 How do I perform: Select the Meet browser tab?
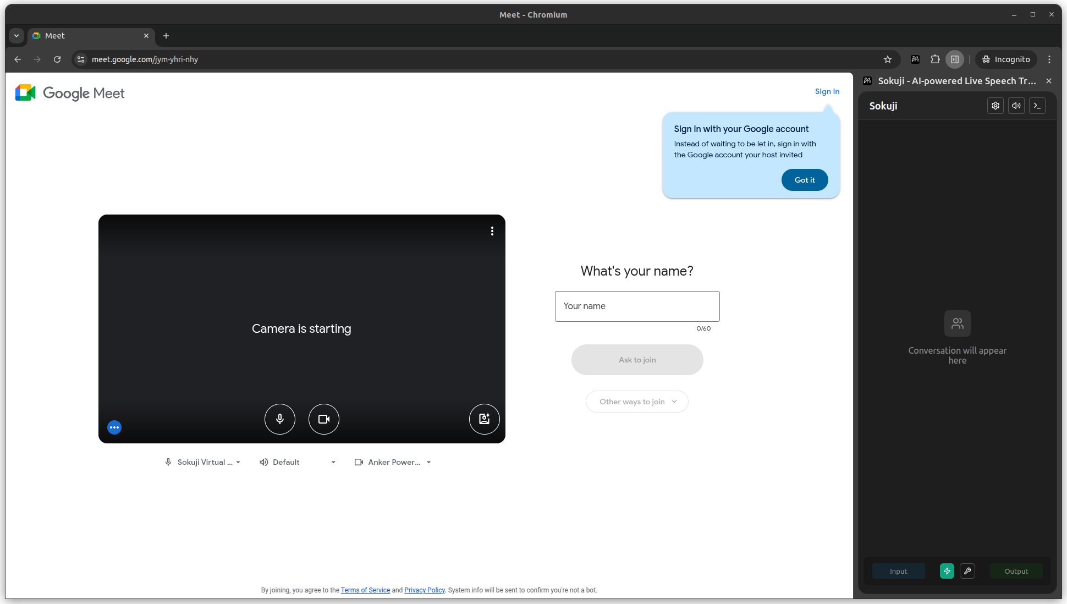(91, 36)
